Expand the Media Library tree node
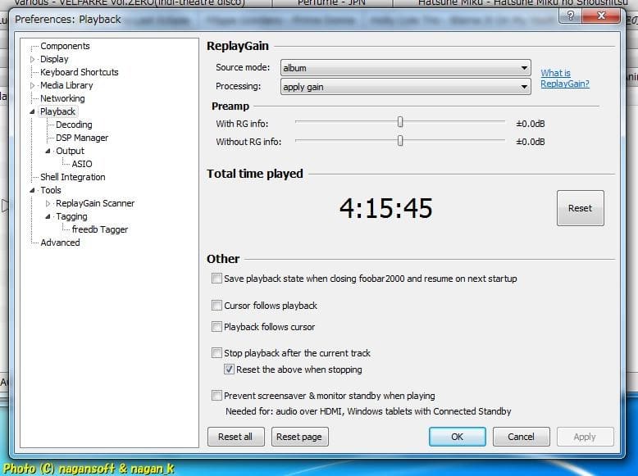The image size is (638, 476). 33,86
